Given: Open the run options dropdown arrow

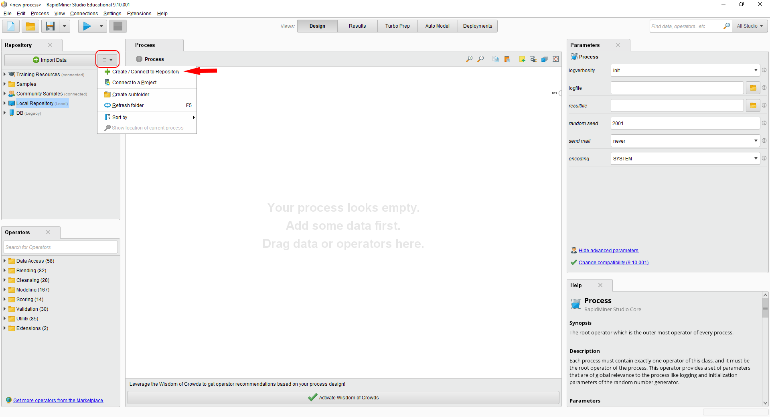Looking at the screenshot, I should (101, 26).
